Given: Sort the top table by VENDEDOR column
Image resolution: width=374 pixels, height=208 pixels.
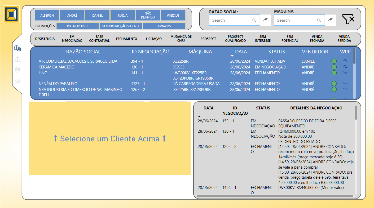Looking at the screenshot, I should (315, 52).
